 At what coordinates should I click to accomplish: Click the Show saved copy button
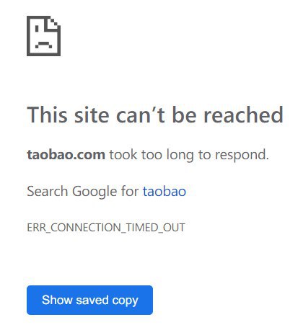pyautogui.click(x=89, y=300)
